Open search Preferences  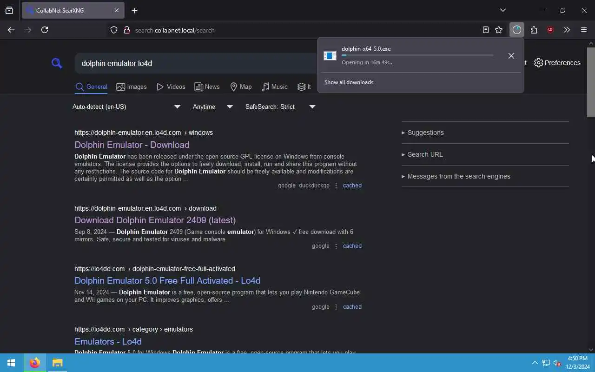click(557, 63)
